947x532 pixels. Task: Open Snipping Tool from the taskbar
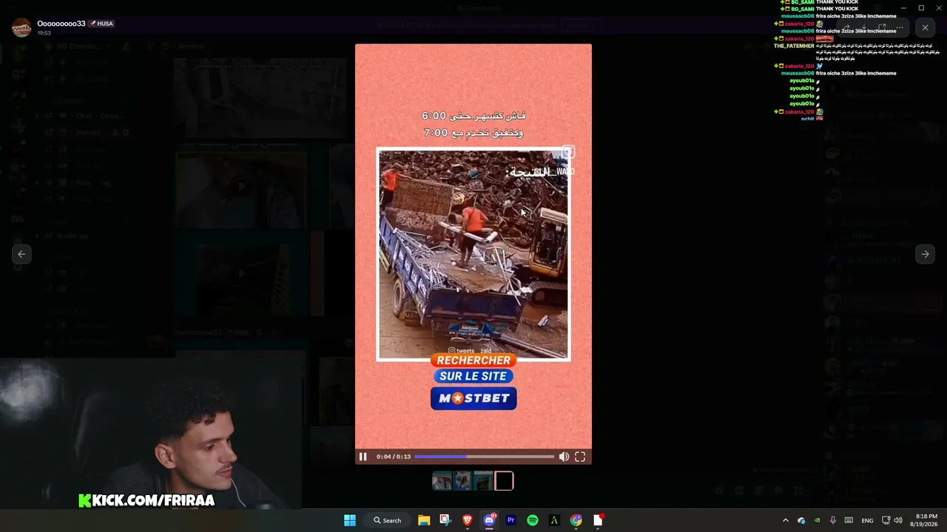445,520
